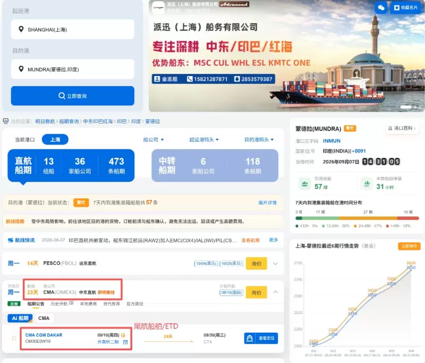Open the 船公司 filter dropdown
Screen dimensions: 425x363
click(x=154, y=140)
